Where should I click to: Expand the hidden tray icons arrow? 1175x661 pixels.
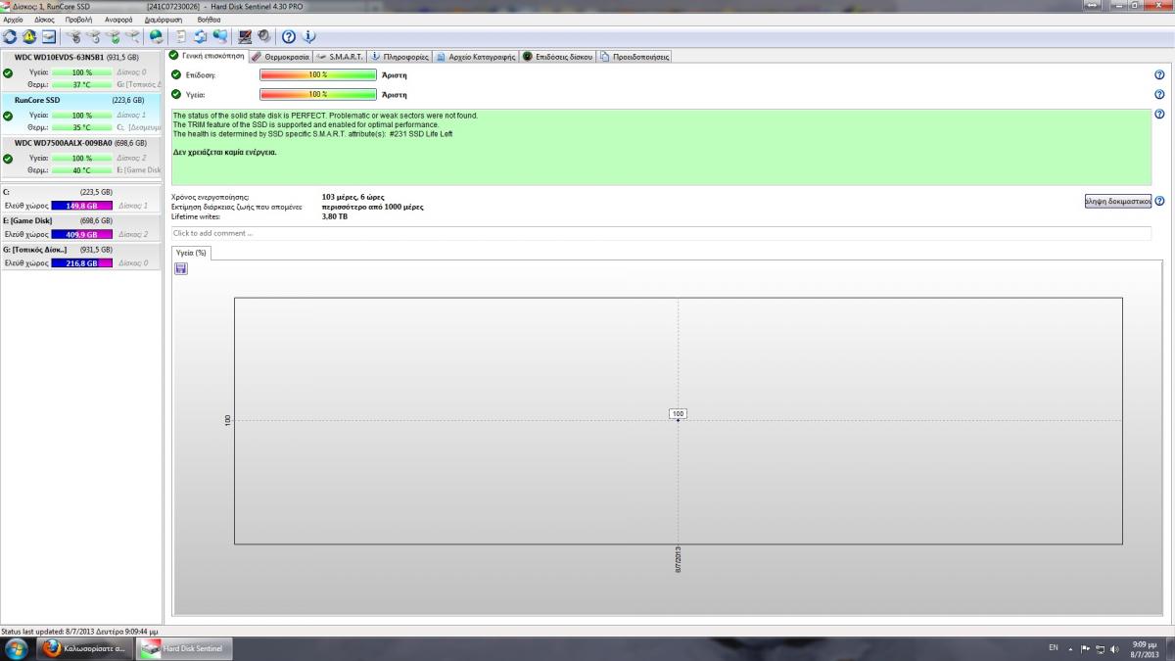pyautogui.click(x=1070, y=649)
